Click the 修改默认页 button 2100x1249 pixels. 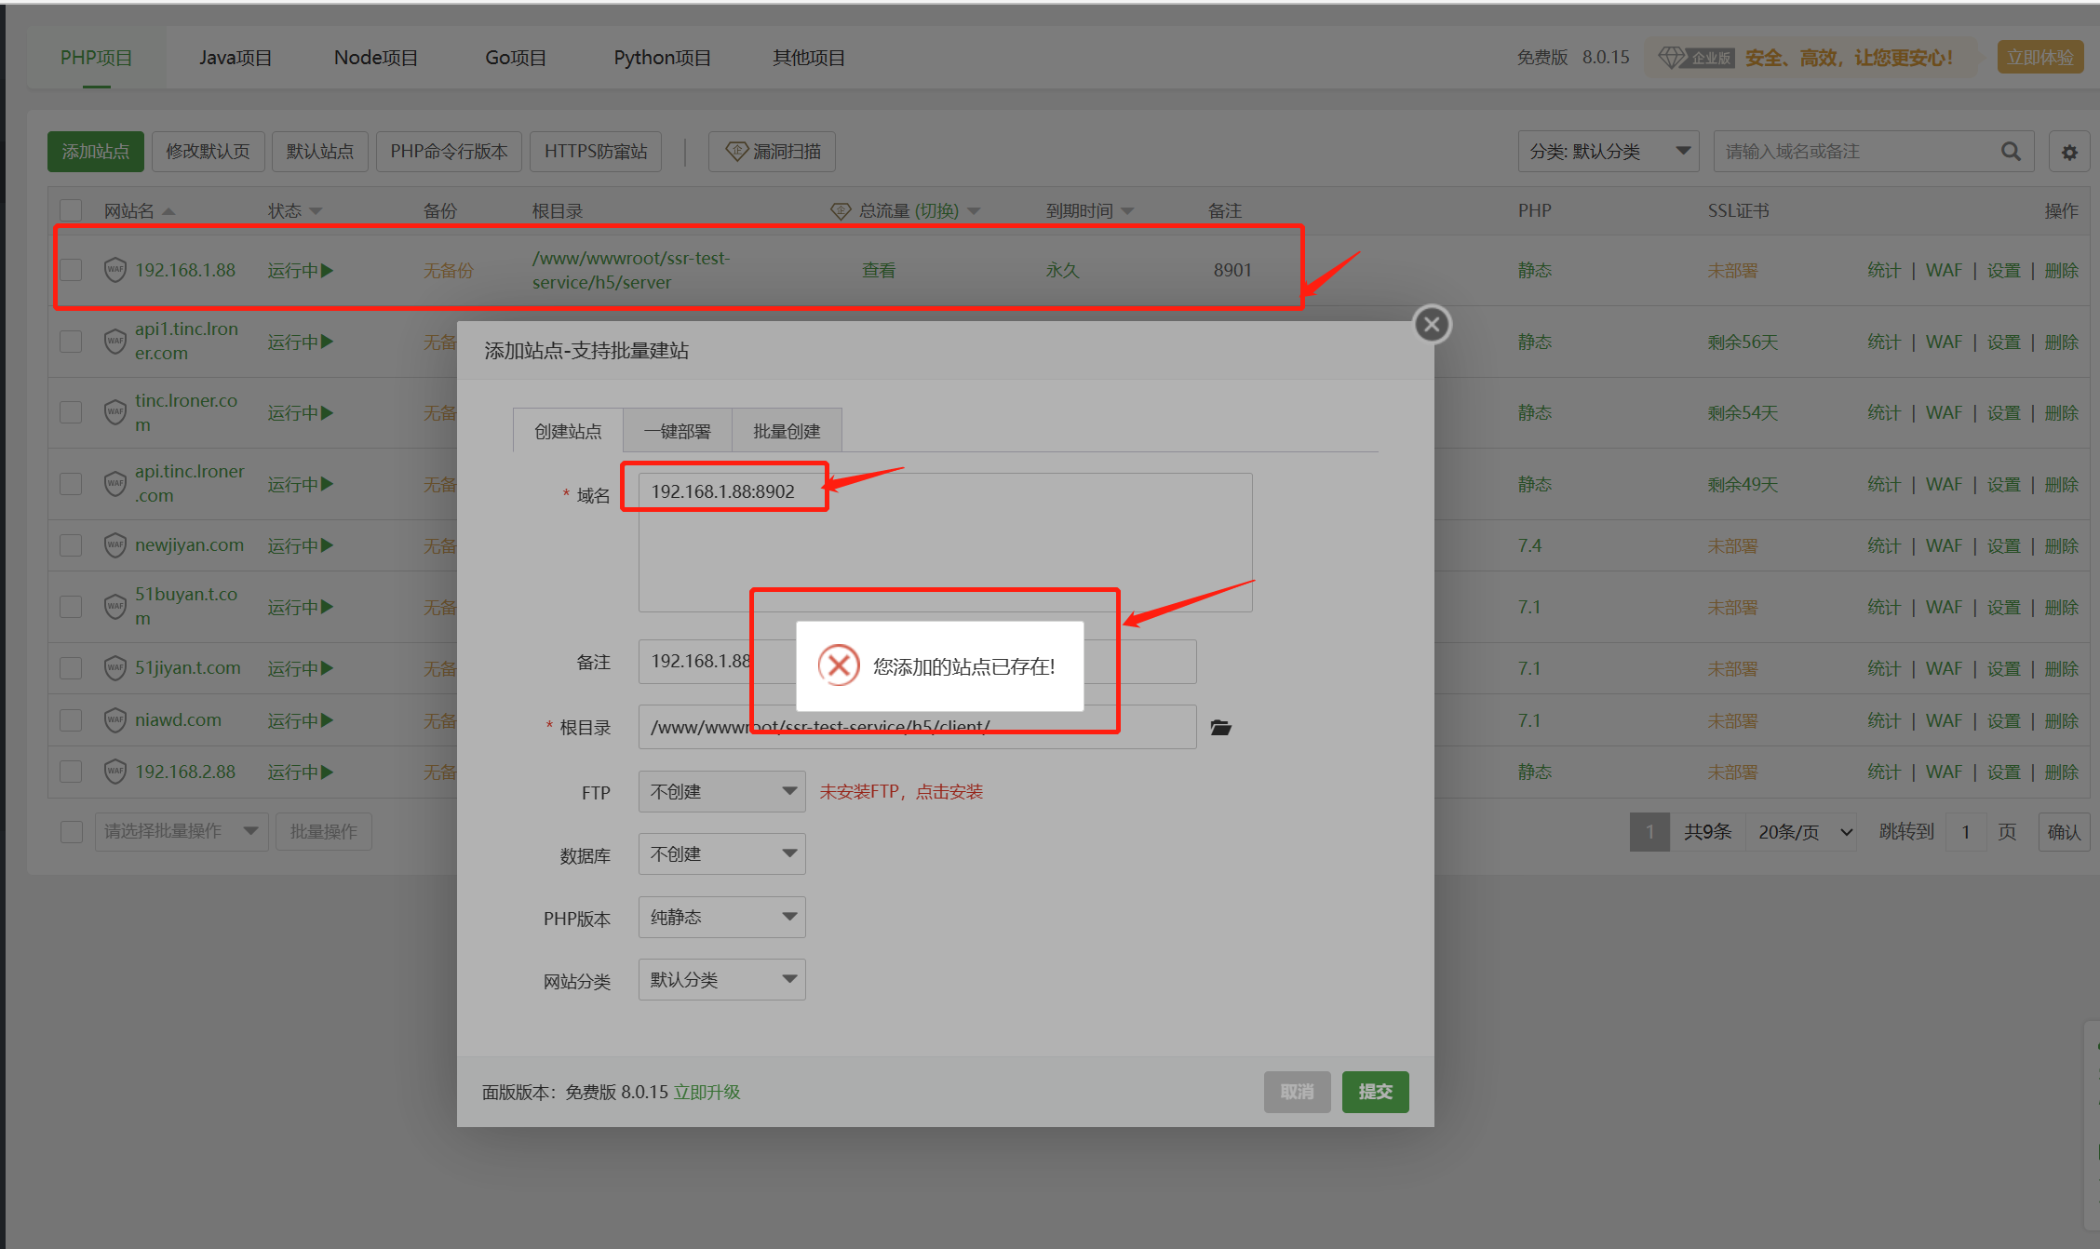[209, 152]
